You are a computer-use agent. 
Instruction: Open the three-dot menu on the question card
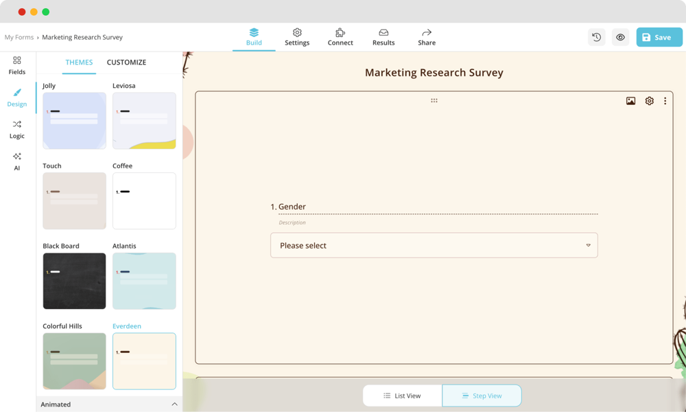pos(665,100)
